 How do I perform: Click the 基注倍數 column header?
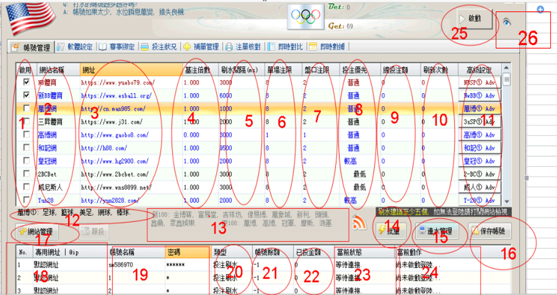[200, 70]
